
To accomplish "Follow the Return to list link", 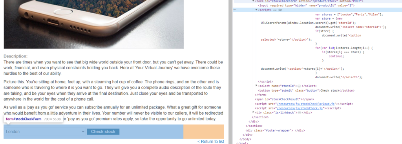I will coord(211,141).
